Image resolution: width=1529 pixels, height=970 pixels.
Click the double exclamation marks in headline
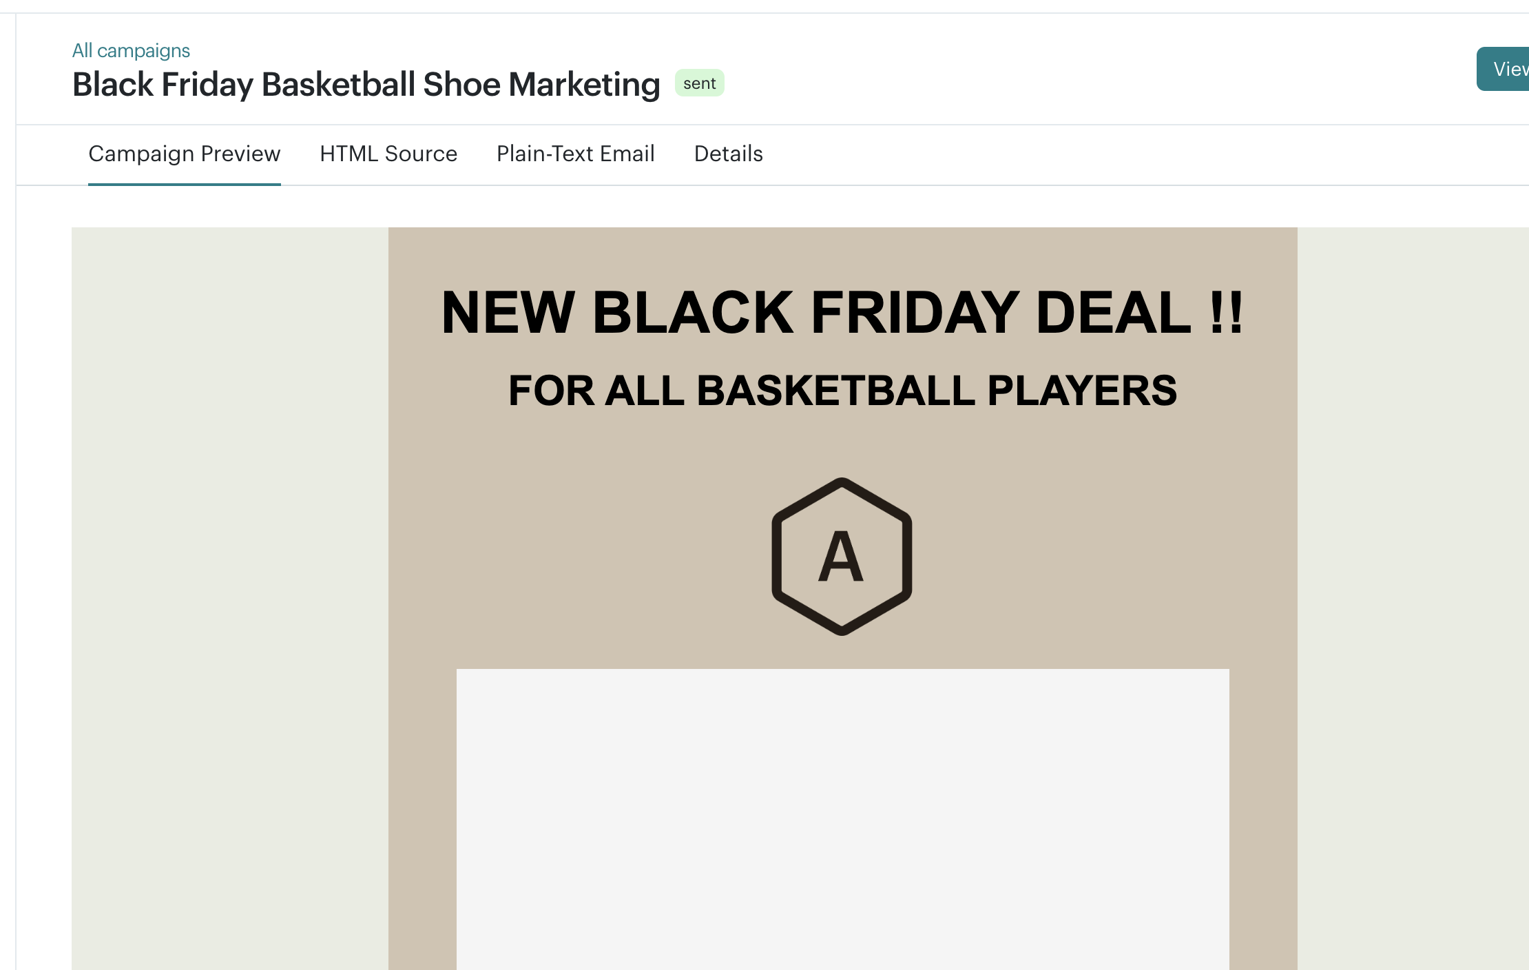1227,312
